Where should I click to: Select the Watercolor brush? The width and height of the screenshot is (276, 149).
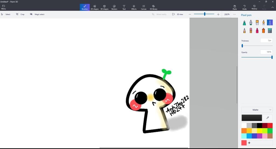click(x=264, y=23)
